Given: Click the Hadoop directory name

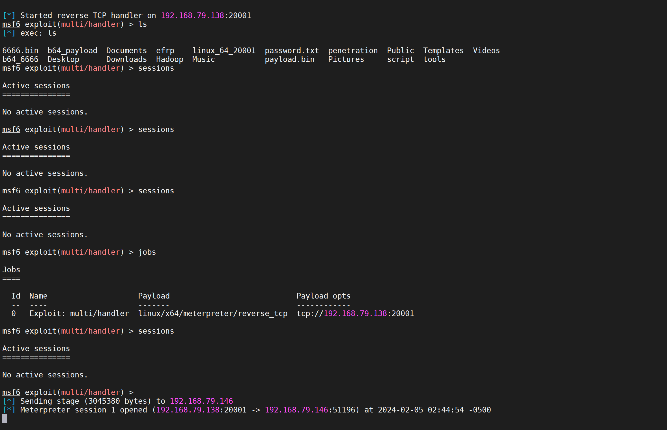Looking at the screenshot, I should coord(170,59).
